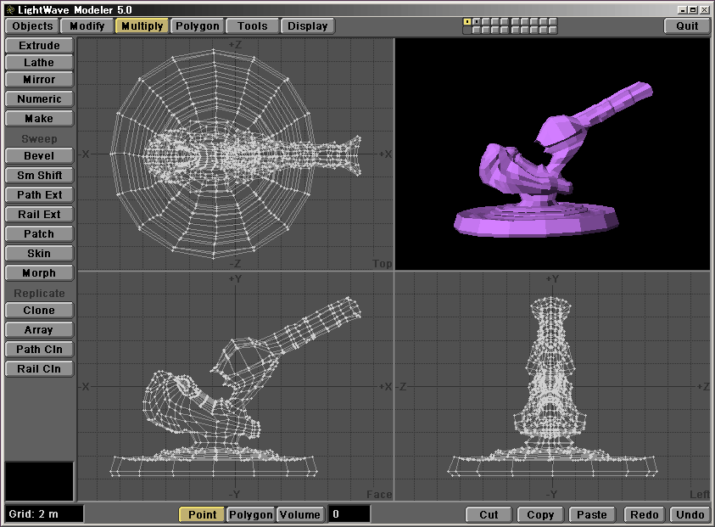Select the Extrude tool
Image resolution: width=715 pixels, height=527 pixels.
[39, 45]
